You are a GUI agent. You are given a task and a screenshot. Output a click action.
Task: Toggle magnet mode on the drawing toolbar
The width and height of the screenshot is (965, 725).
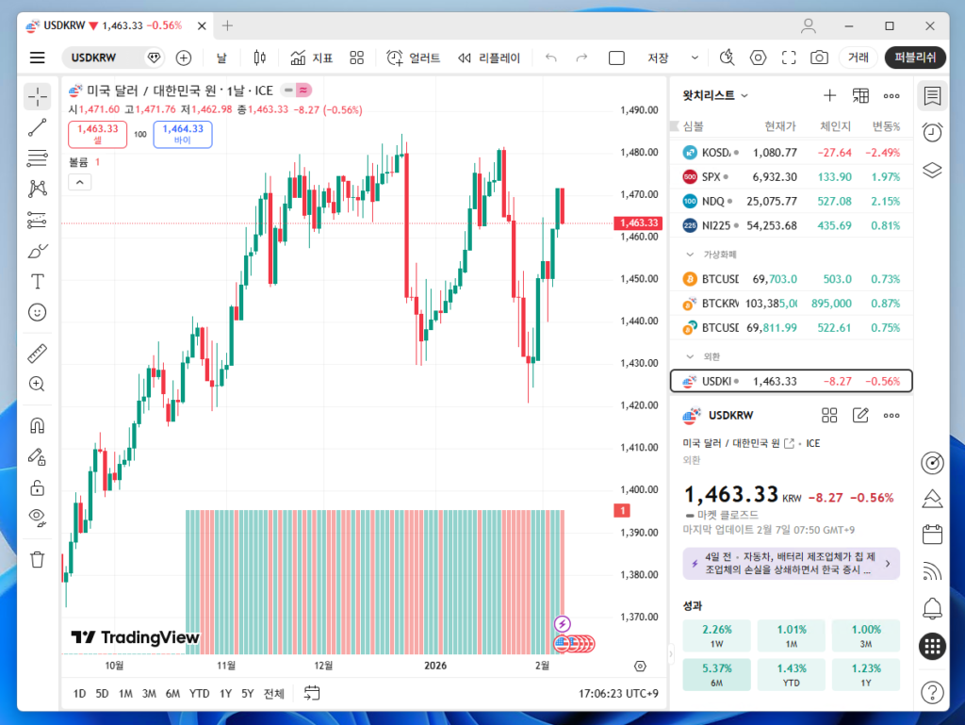coord(38,424)
